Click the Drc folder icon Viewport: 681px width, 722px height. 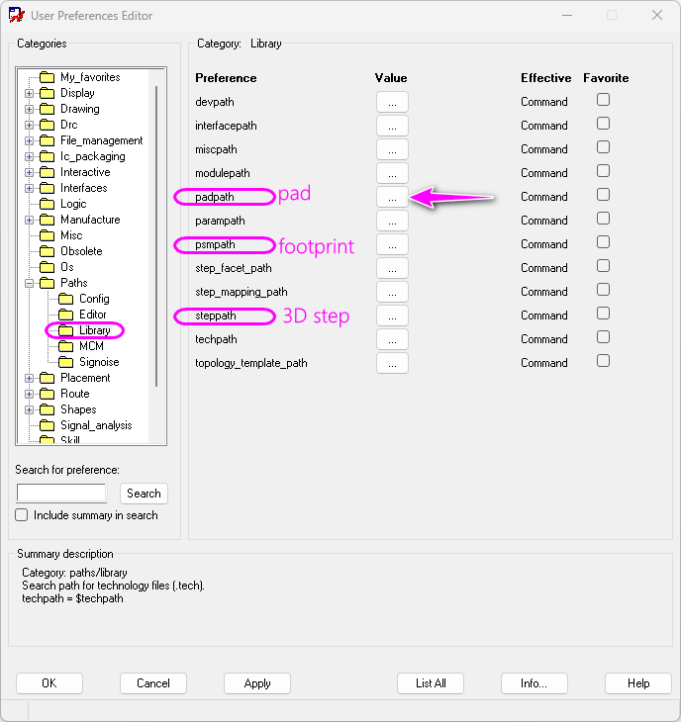[47, 125]
